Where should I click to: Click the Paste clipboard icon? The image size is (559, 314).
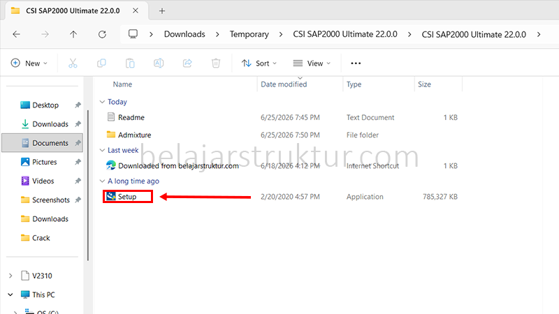(130, 63)
